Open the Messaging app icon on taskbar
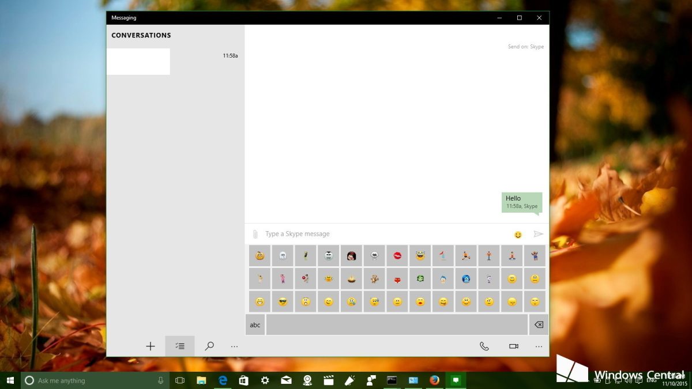 [x=456, y=380]
